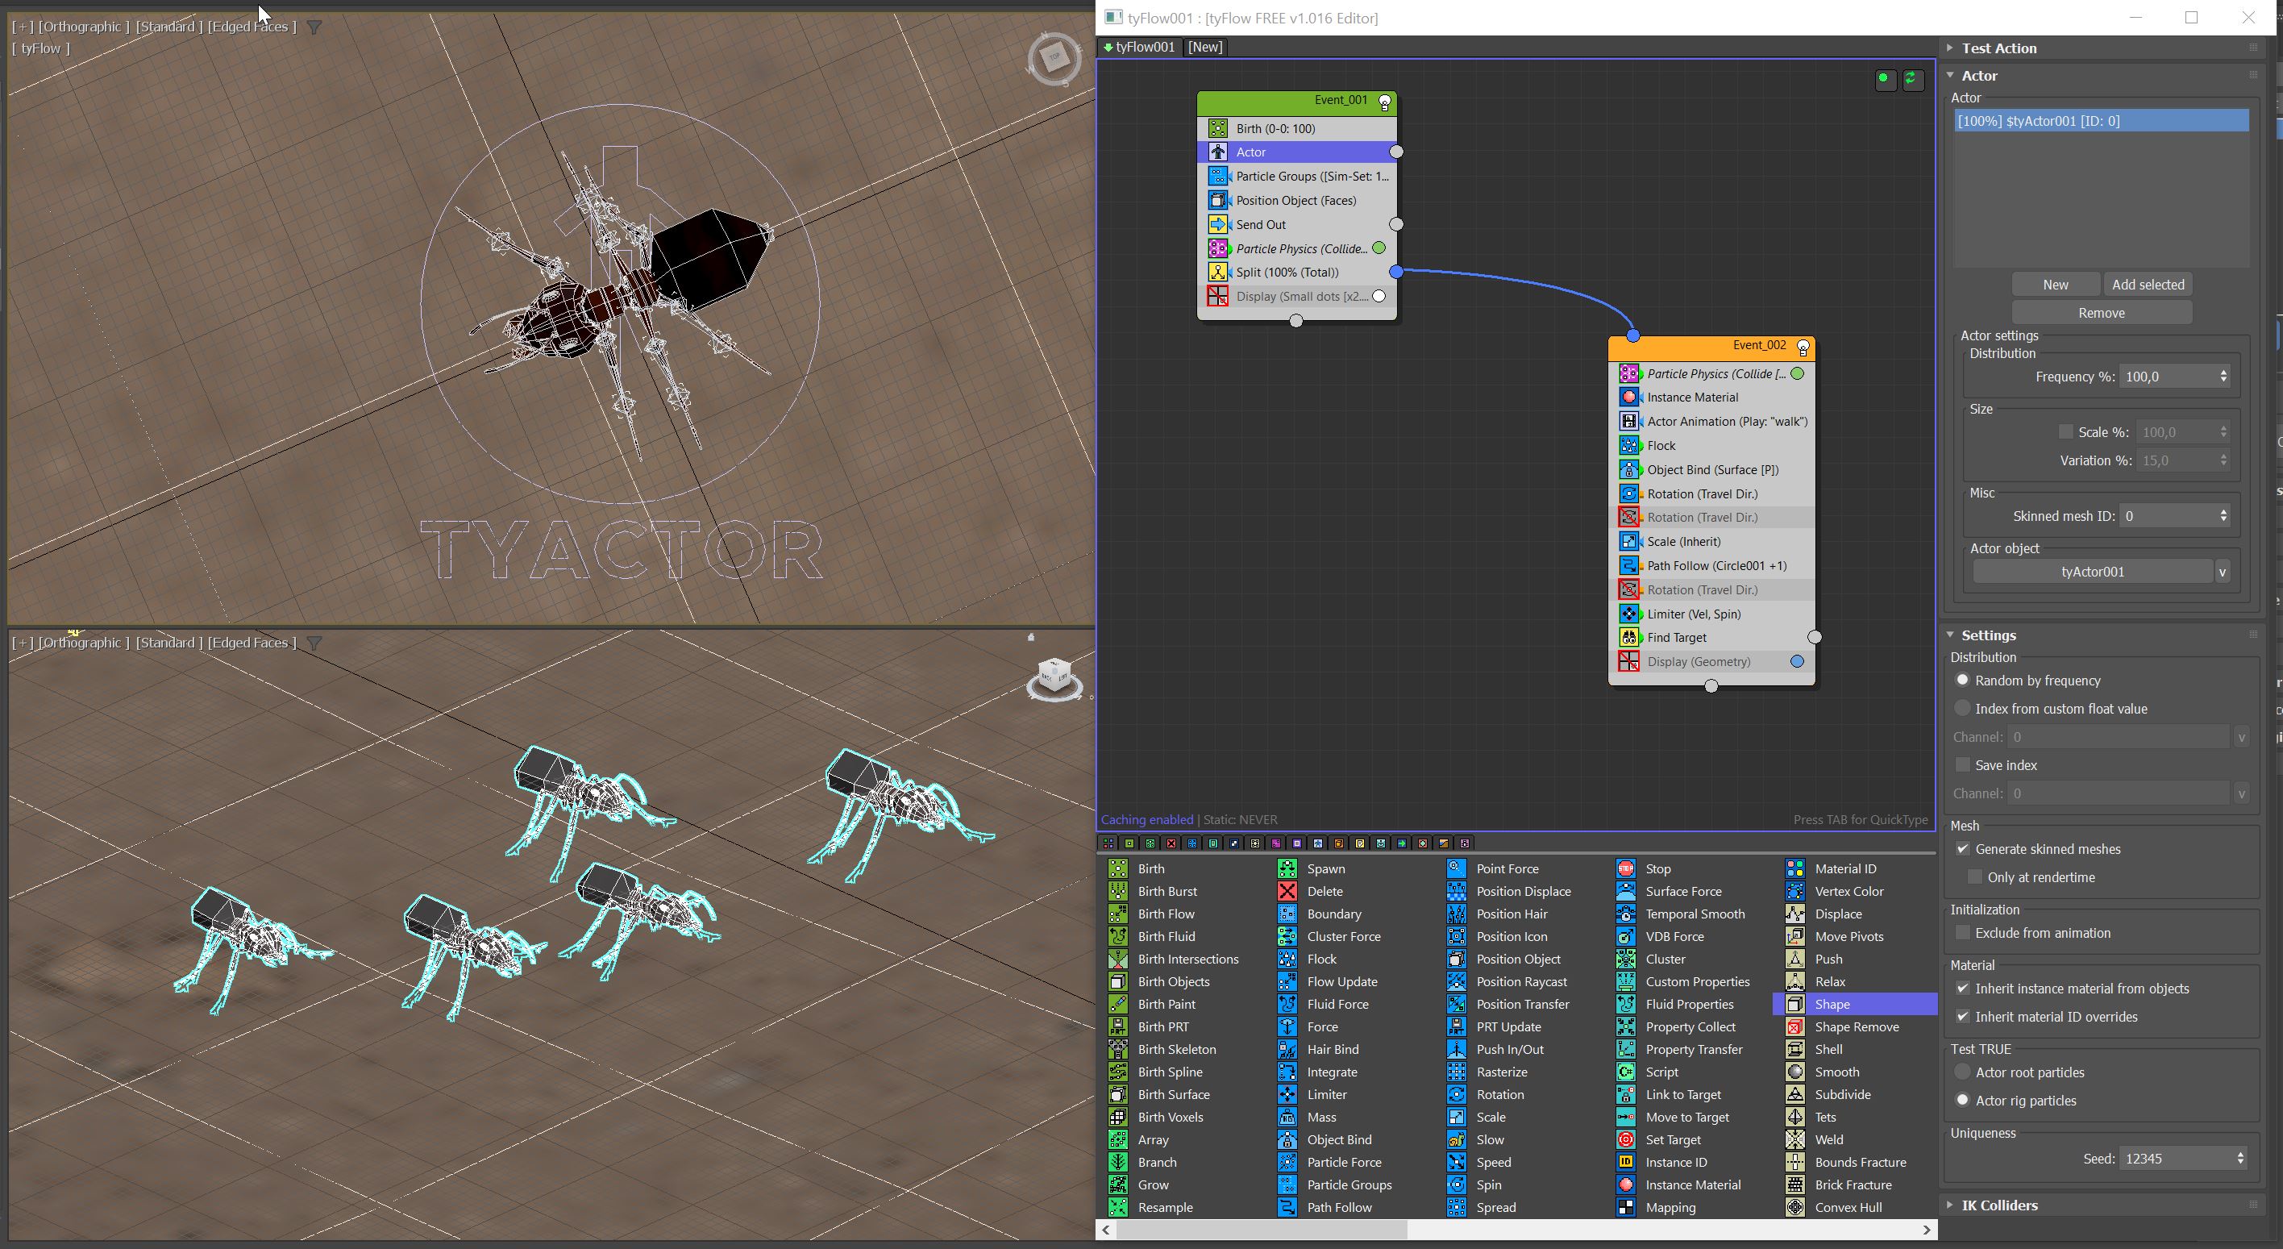Select the Find Target operator
This screenshot has height=1249, width=2283.
(1711, 637)
